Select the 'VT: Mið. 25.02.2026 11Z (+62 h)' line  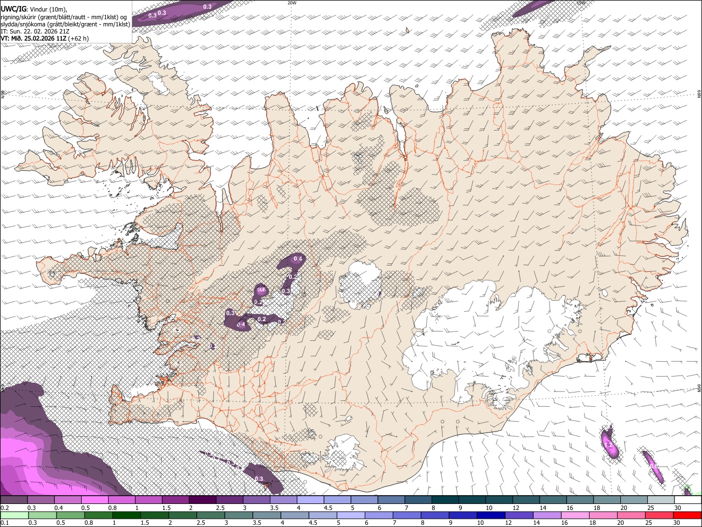tap(45, 38)
